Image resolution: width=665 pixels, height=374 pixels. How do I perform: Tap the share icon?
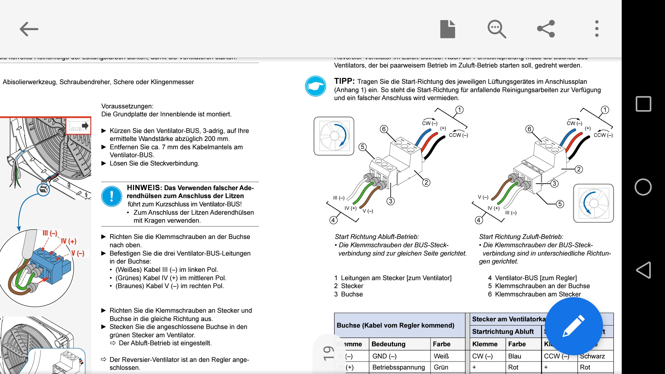546,29
